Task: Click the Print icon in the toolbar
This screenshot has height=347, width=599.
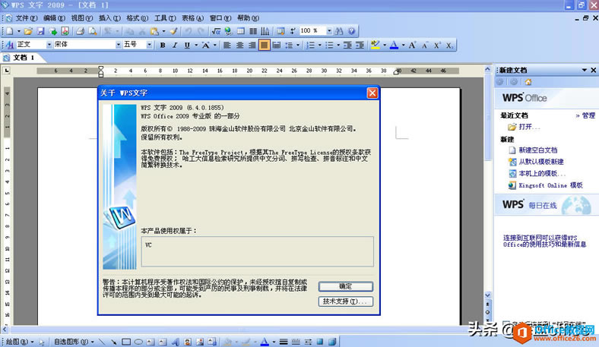Action: 81,31
